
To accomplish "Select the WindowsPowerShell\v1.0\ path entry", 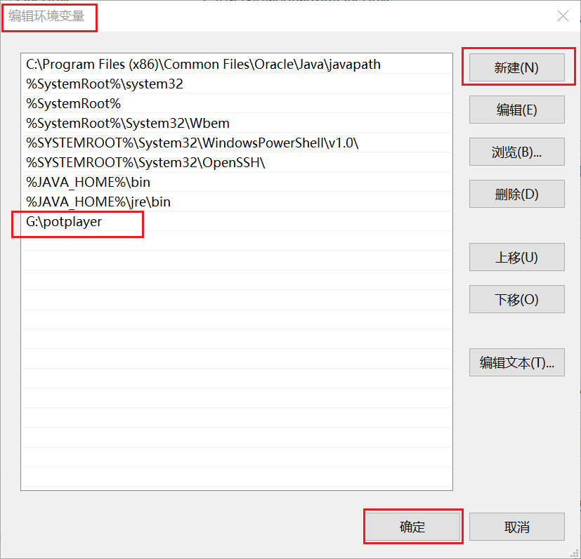I will (237, 143).
